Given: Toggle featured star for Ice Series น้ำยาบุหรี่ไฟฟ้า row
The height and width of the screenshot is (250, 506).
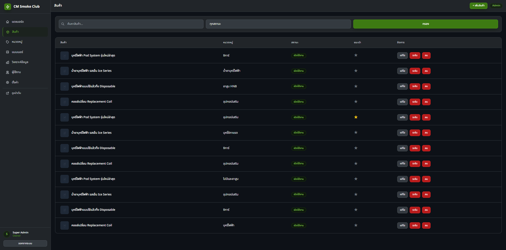Looking at the screenshot, I should point(356,71).
